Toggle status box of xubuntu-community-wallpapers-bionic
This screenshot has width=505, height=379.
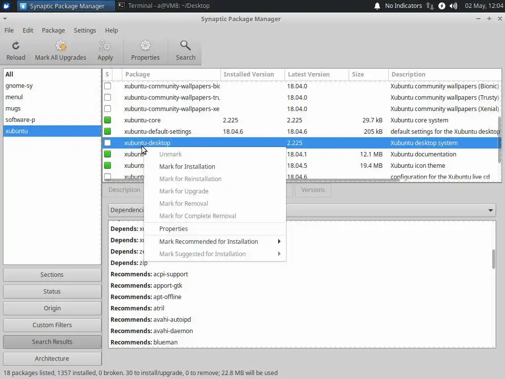(108, 86)
